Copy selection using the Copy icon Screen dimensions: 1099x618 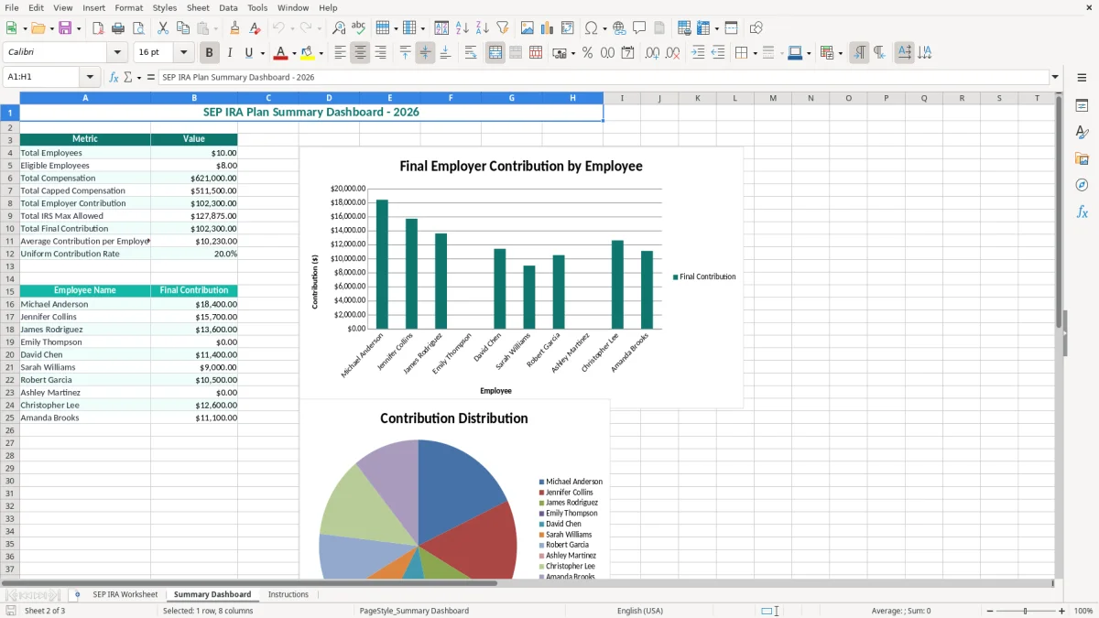(x=182, y=28)
